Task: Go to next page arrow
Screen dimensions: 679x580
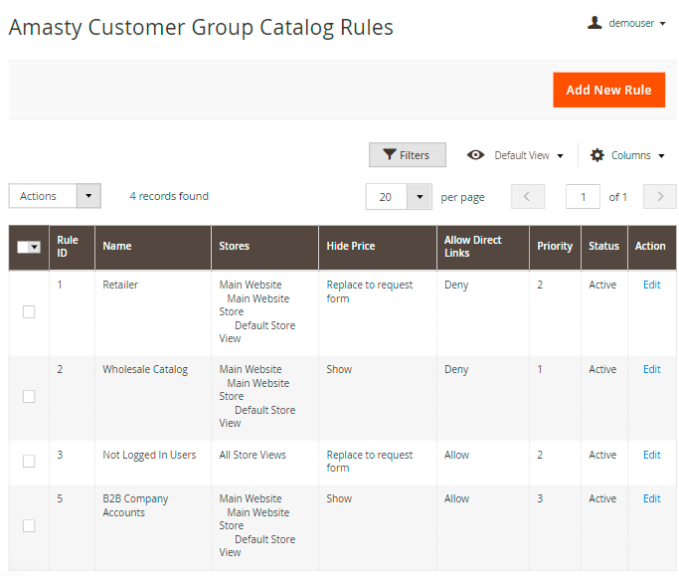Action: click(659, 197)
